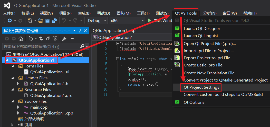The image size is (270, 127).
Task: Click the Launch Qt Linguist icon
Action: coord(177,36)
